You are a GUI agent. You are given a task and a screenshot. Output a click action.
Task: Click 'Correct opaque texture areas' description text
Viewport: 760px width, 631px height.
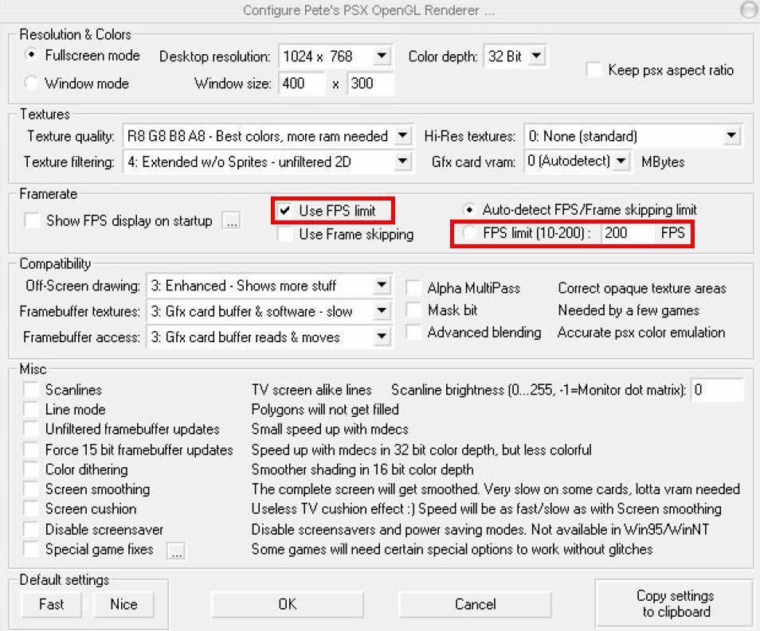642,288
